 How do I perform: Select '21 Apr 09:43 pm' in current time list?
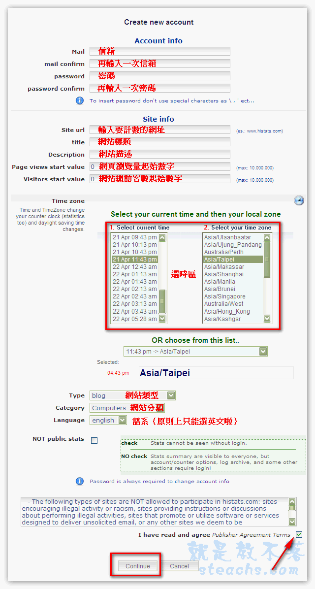[135, 237]
